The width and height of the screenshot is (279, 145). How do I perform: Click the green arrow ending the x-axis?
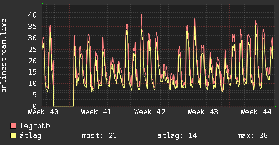275,106
